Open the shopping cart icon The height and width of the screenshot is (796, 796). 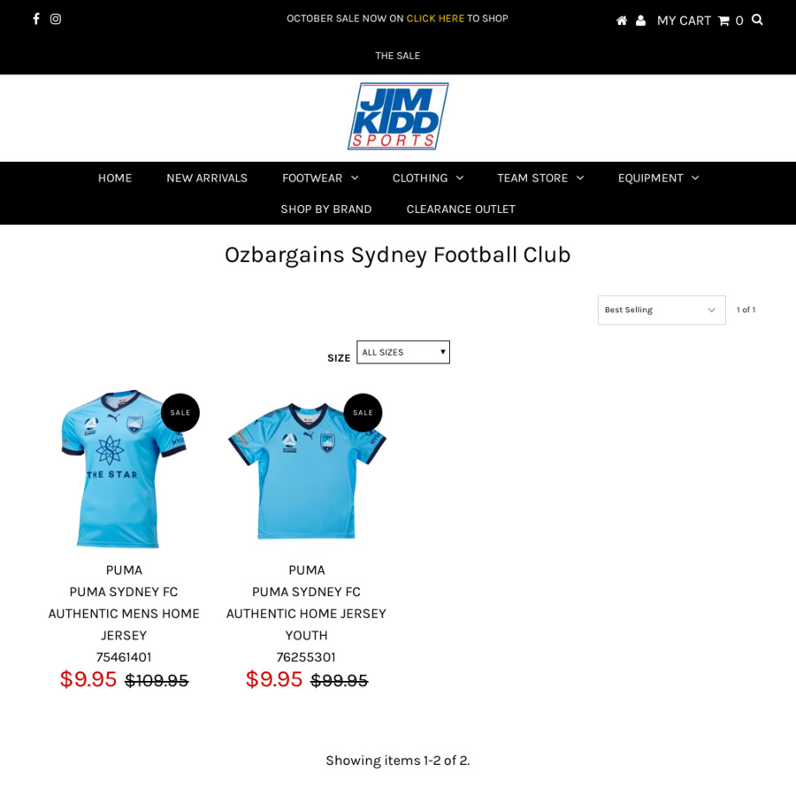pos(723,21)
